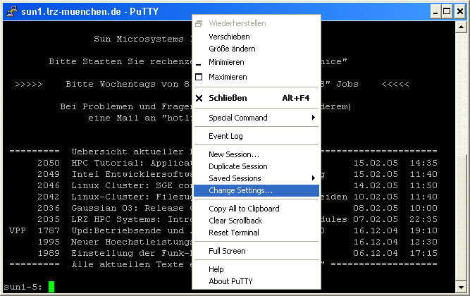Click the sun1.lrz-muenchen.de - PuTTY title text
Screen dimensions: 470x296
pyautogui.click(x=90, y=11)
